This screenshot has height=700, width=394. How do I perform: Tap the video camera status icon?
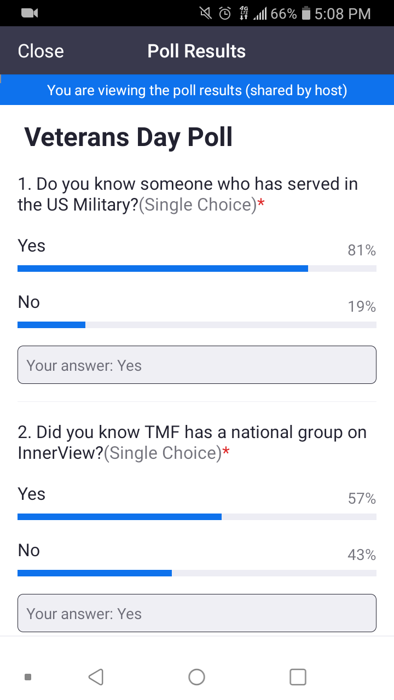pos(30,13)
